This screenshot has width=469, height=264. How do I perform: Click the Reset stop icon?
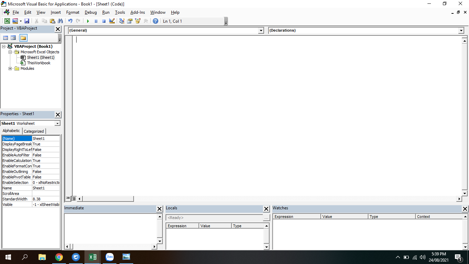click(104, 21)
